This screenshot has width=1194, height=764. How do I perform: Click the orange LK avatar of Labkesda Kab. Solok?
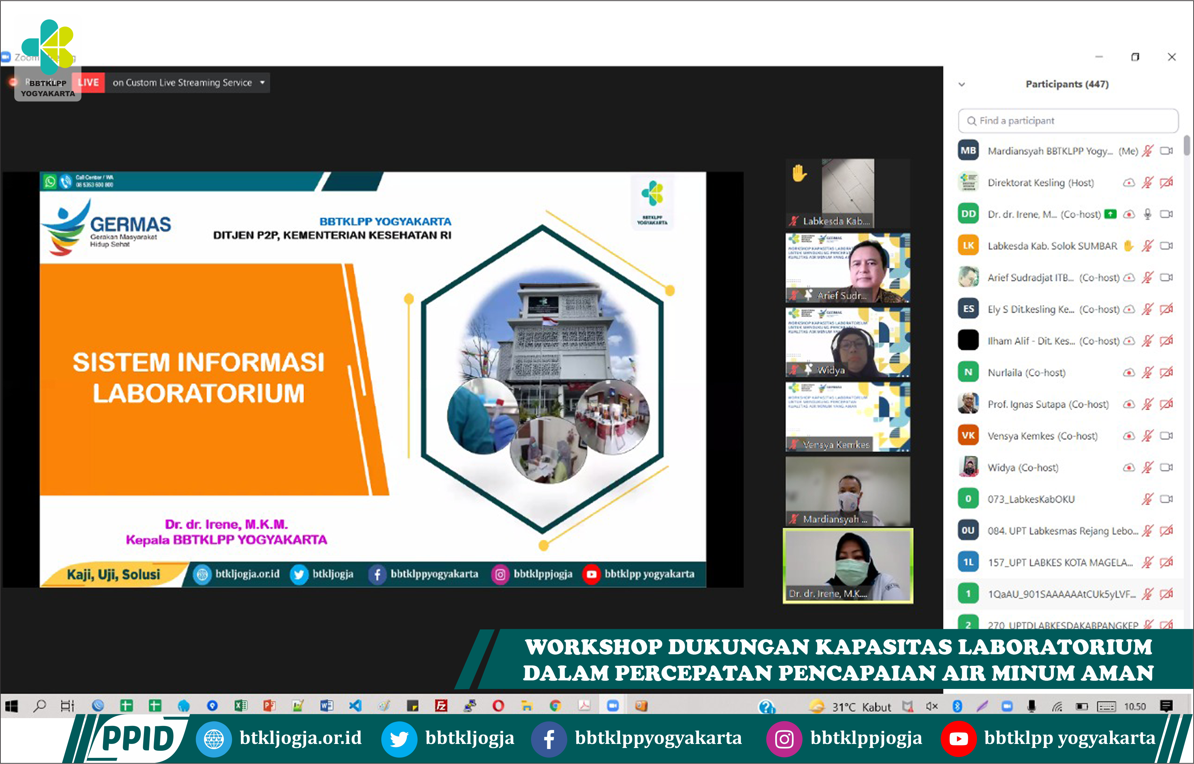click(x=968, y=246)
